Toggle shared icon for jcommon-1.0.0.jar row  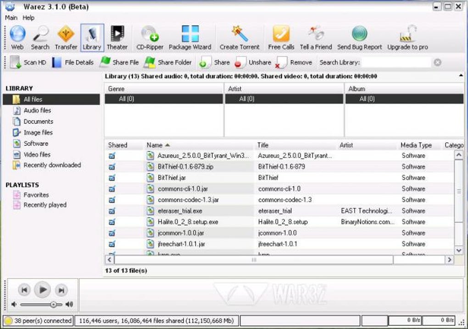(x=112, y=233)
